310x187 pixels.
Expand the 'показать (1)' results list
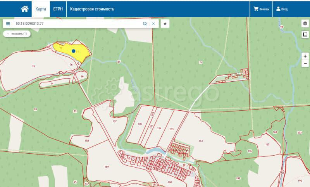(x=17, y=34)
